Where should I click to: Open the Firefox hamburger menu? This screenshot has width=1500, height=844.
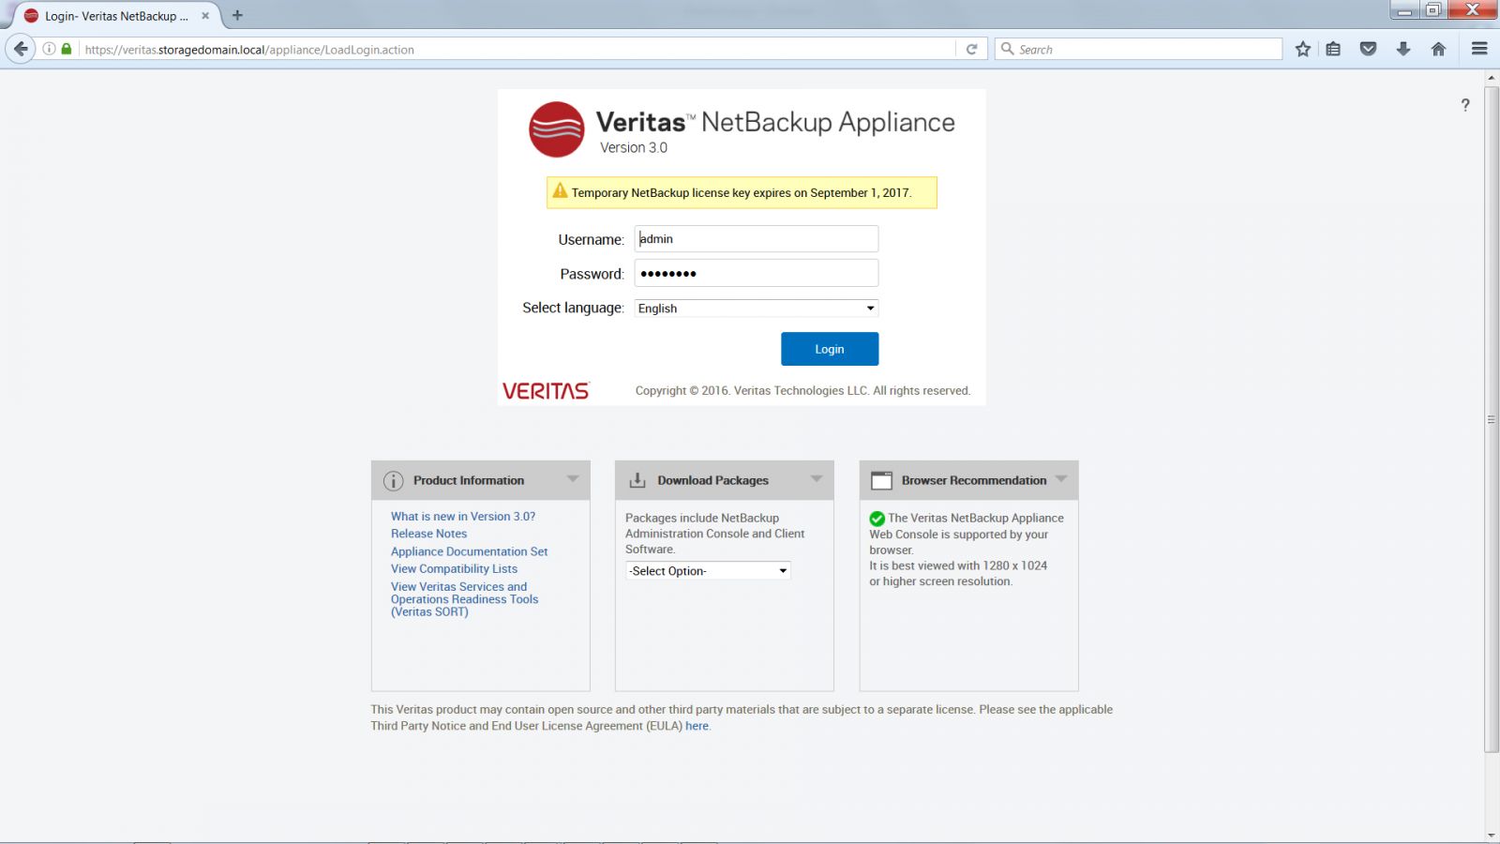(x=1479, y=49)
